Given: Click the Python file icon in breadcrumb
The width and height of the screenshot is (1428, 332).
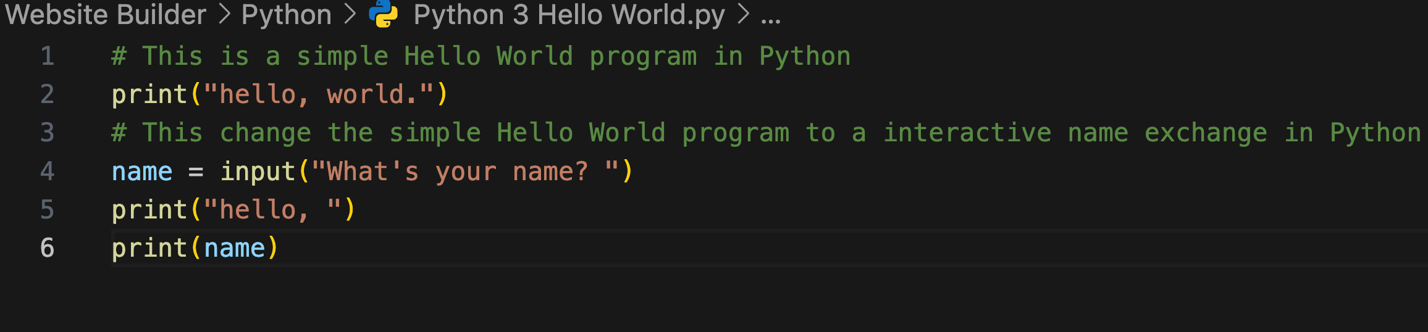Looking at the screenshot, I should tap(383, 14).
